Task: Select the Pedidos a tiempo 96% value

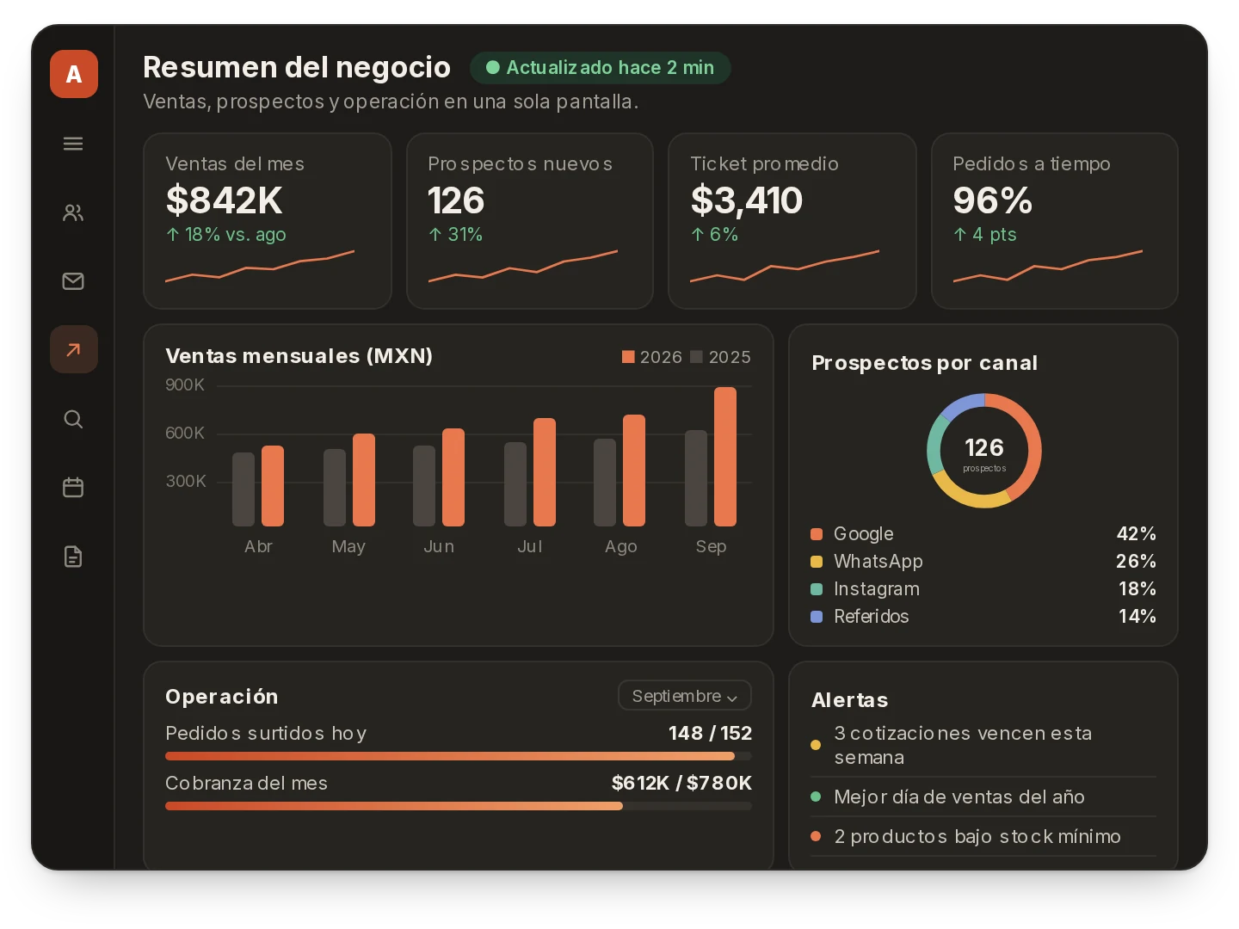Action: (992, 200)
